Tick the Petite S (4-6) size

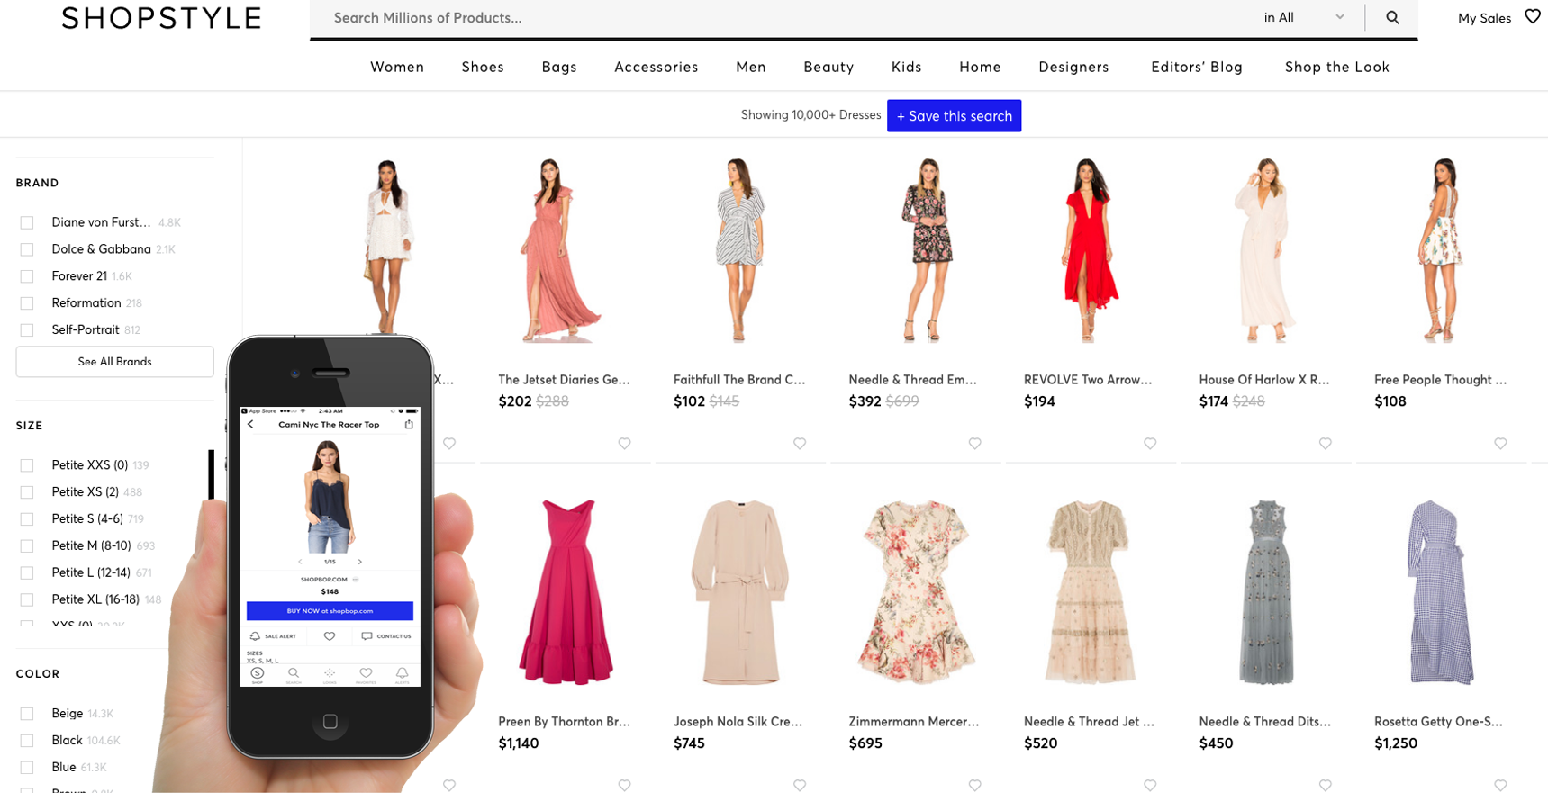[27, 519]
